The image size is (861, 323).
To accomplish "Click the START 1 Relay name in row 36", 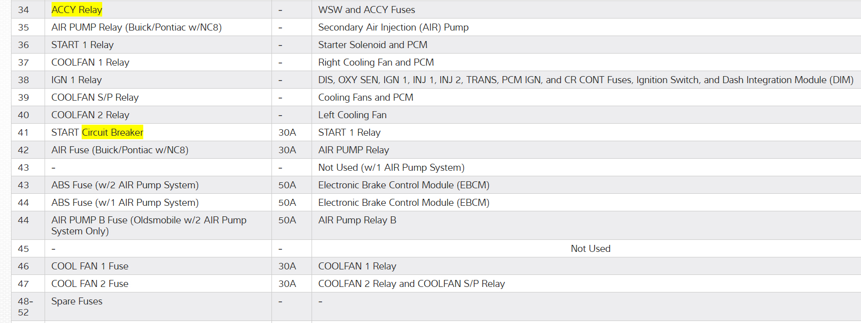I will pos(82,45).
